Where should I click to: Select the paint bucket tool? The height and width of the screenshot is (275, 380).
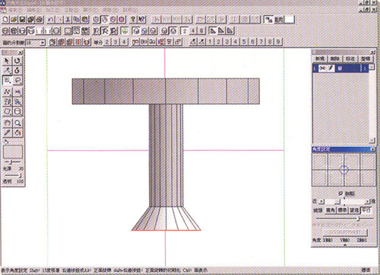pos(17,133)
